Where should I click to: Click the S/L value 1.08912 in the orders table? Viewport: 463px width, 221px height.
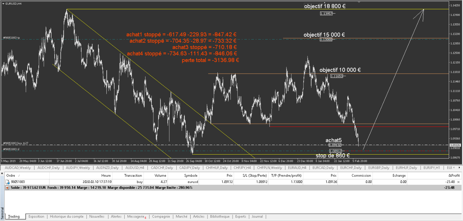(x=260, y=182)
